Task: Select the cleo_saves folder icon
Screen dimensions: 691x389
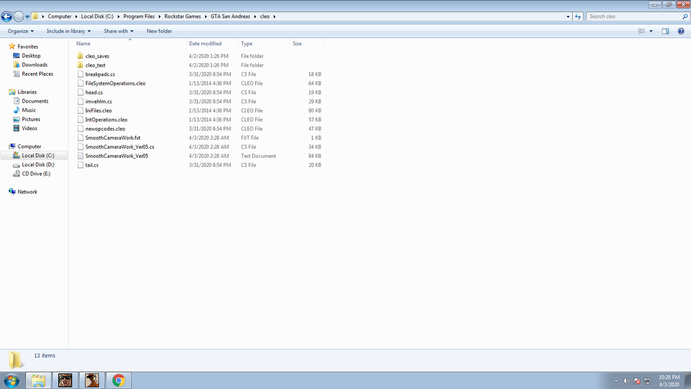Action: point(80,56)
